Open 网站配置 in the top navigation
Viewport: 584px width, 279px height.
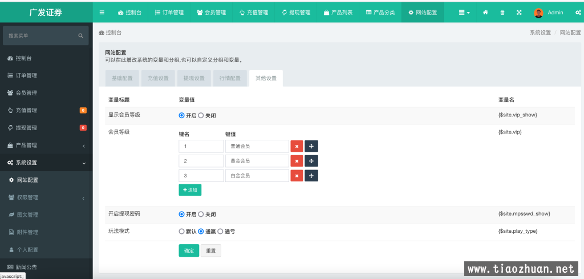pos(423,13)
